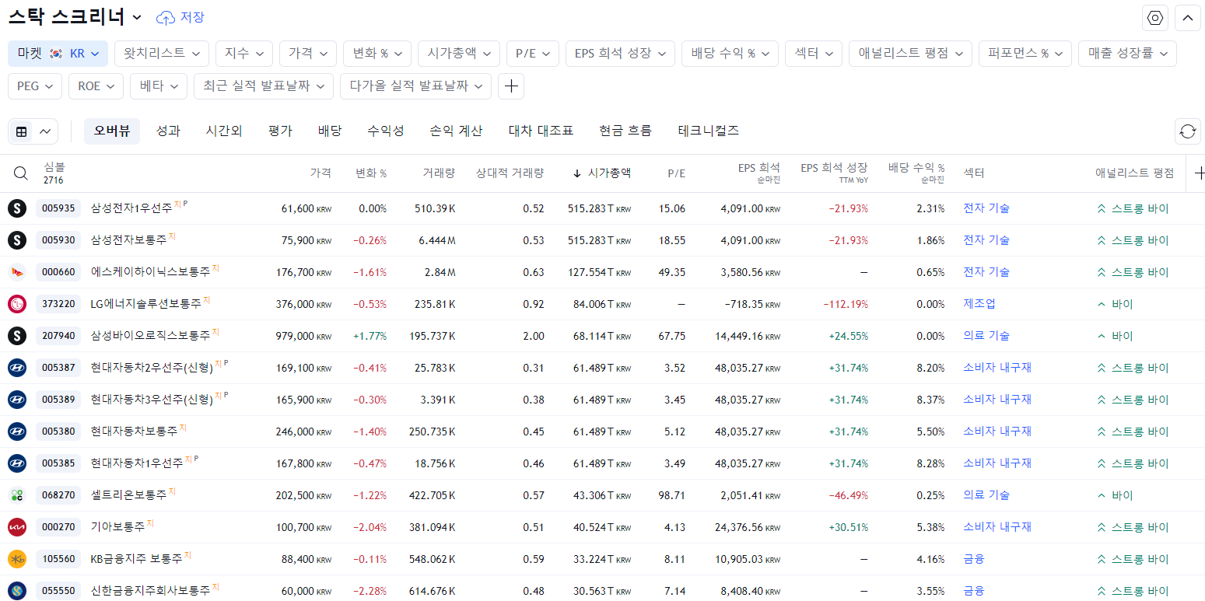Click the 현대자동차2우선주 logo icon
Image resolution: width=1205 pixels, height=601 pixels.
pos(17,368)
